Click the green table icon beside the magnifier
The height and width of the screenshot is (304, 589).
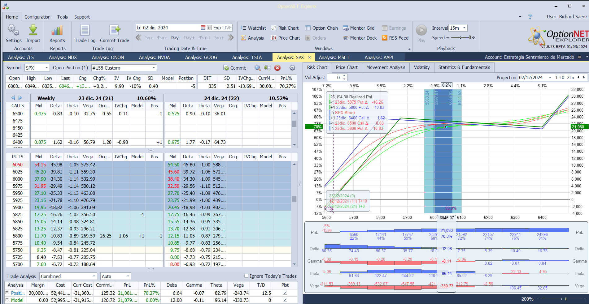(x=267, y=68)
